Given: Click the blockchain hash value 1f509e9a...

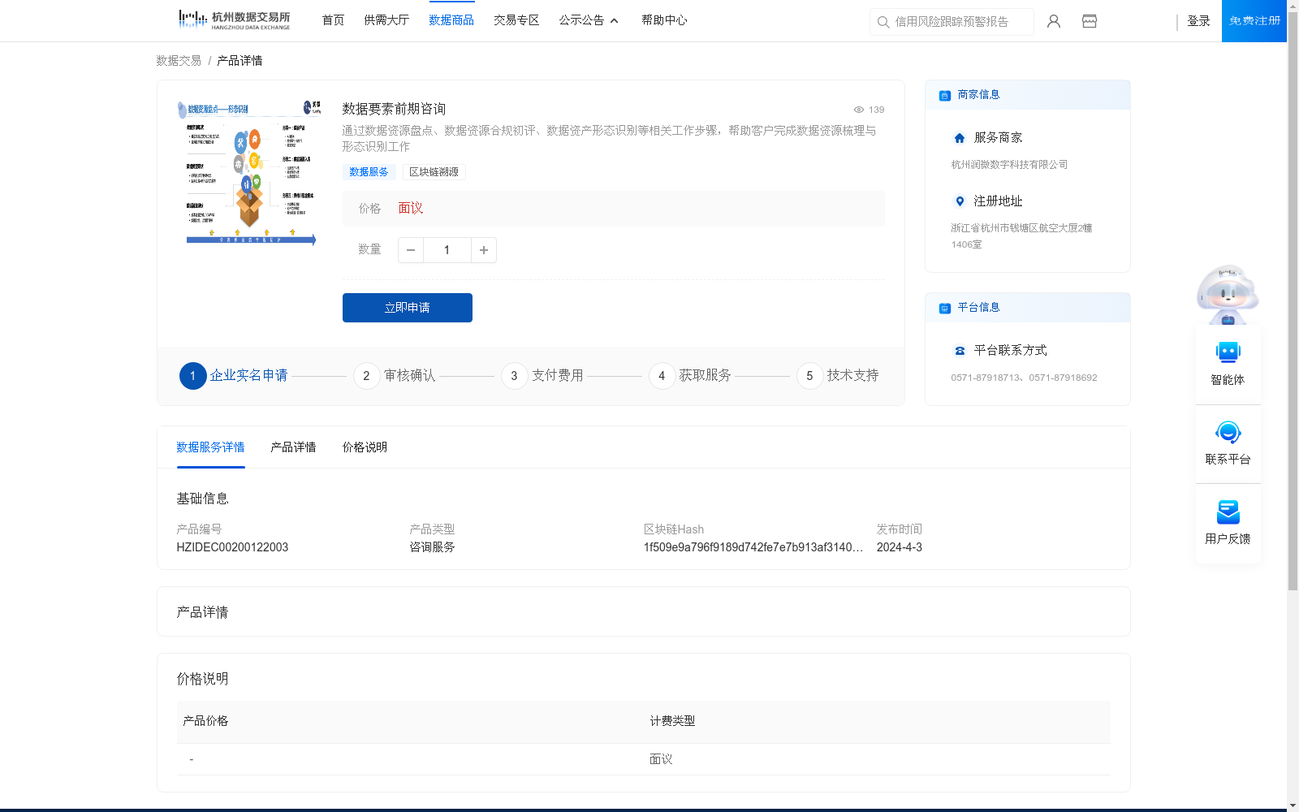Looking at the screenshot, I should pos(753,547).
